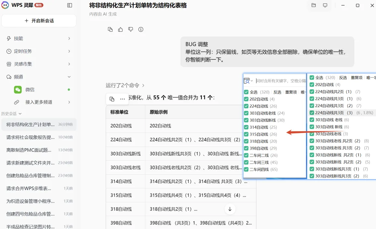
Task: Click the link icon beside 接入更多频道
Action: 17,102
